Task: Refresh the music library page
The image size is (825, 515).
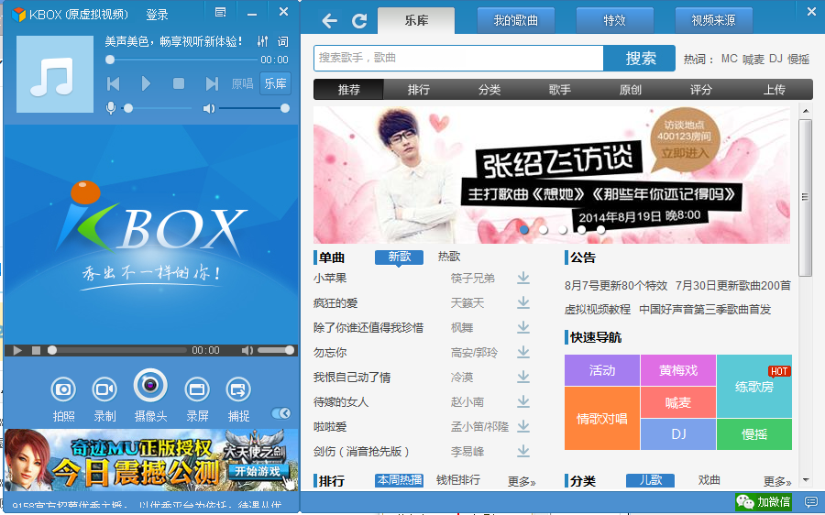Action: [359, 21]
